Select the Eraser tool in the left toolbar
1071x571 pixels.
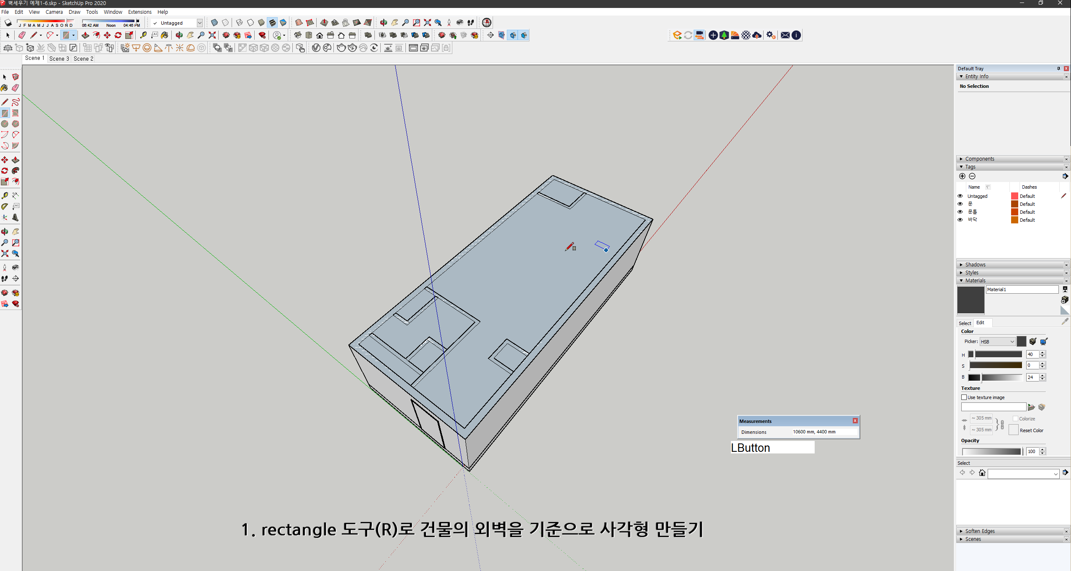point(15,88)
